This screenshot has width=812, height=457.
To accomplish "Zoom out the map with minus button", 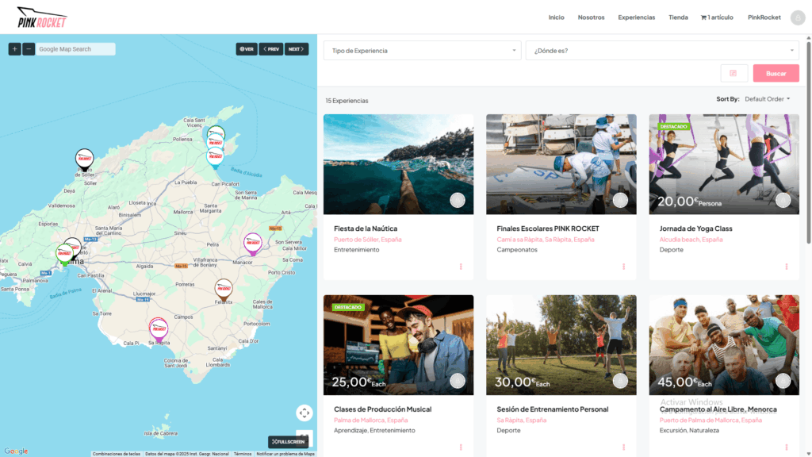I will pyautogui.click(x=29, y=49).
